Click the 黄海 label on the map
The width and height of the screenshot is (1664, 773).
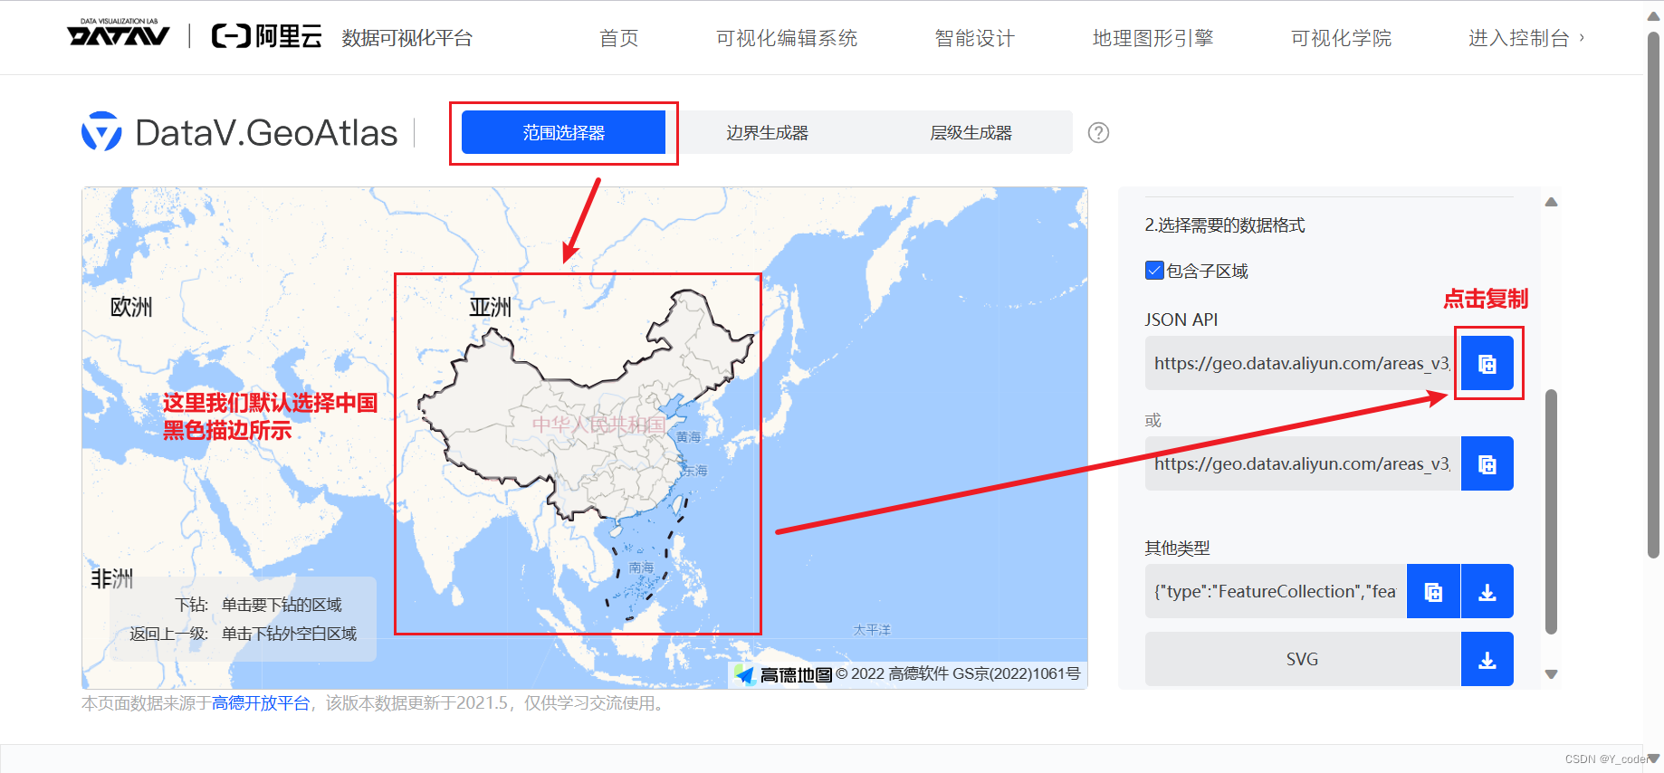click(x=688, y=436)
